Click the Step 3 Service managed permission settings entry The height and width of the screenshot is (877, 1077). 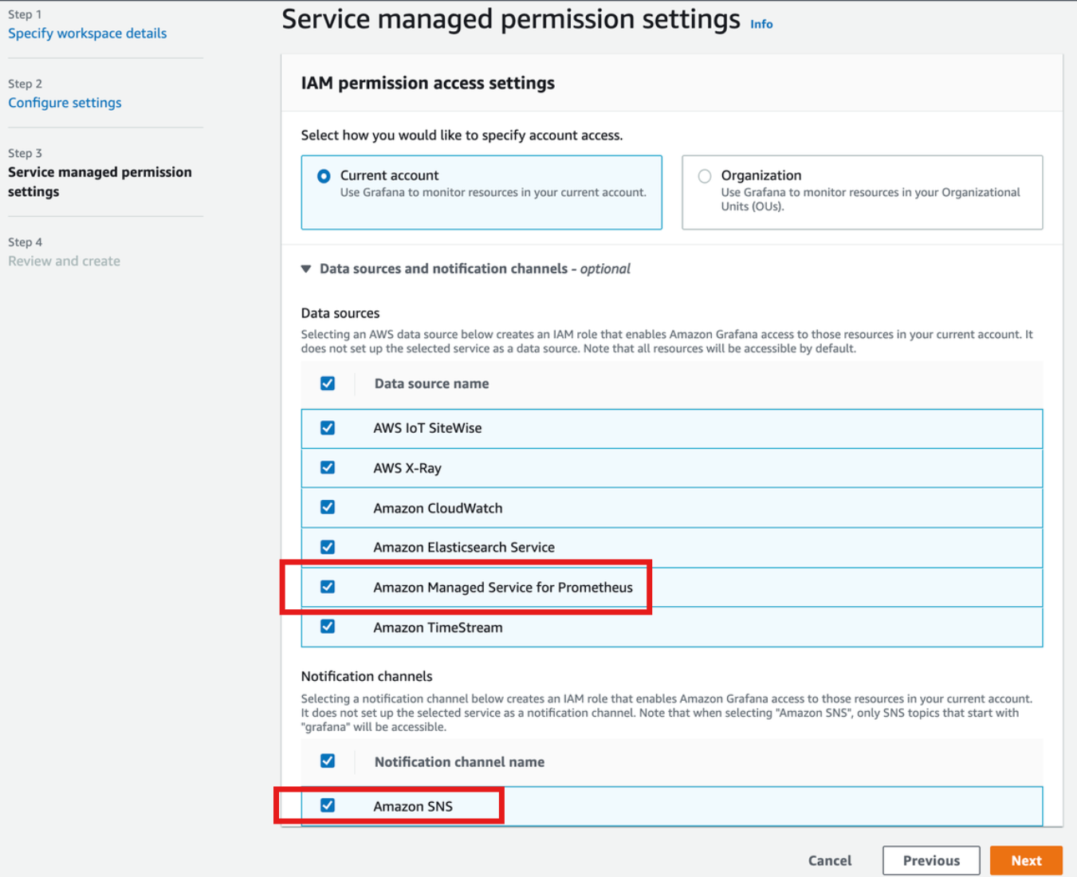click(x=100, y=182)
